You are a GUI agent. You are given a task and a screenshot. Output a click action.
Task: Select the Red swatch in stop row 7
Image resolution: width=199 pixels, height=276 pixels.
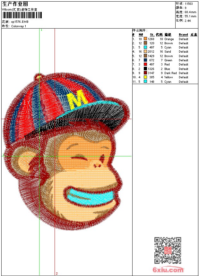point(145,64)
